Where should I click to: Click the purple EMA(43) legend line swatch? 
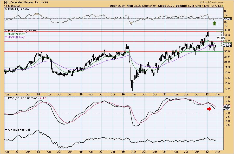point(6,37)
